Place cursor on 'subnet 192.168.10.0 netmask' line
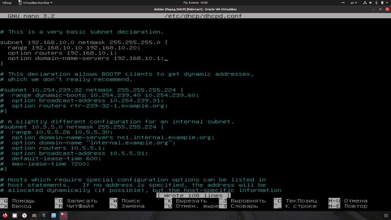This screenshot has height=220, width=391. (x=84, y=42)
